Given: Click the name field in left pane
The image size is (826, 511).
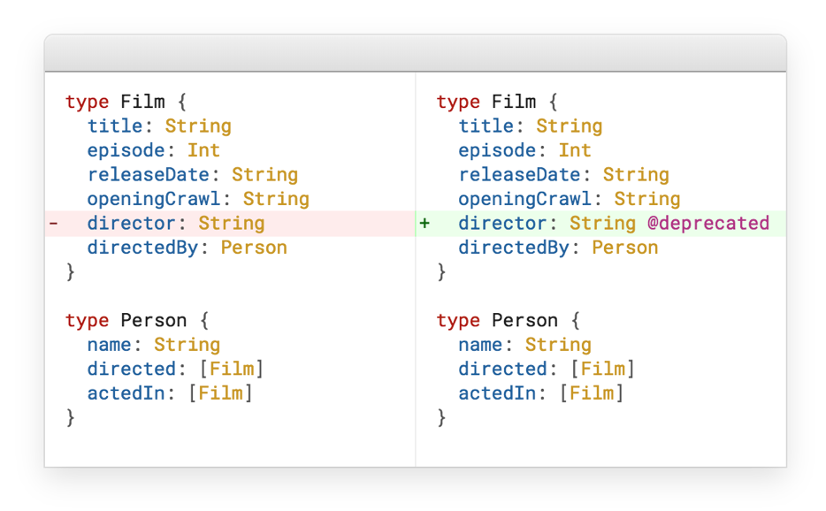Looking at the screenshot, I should pos(109,345).
